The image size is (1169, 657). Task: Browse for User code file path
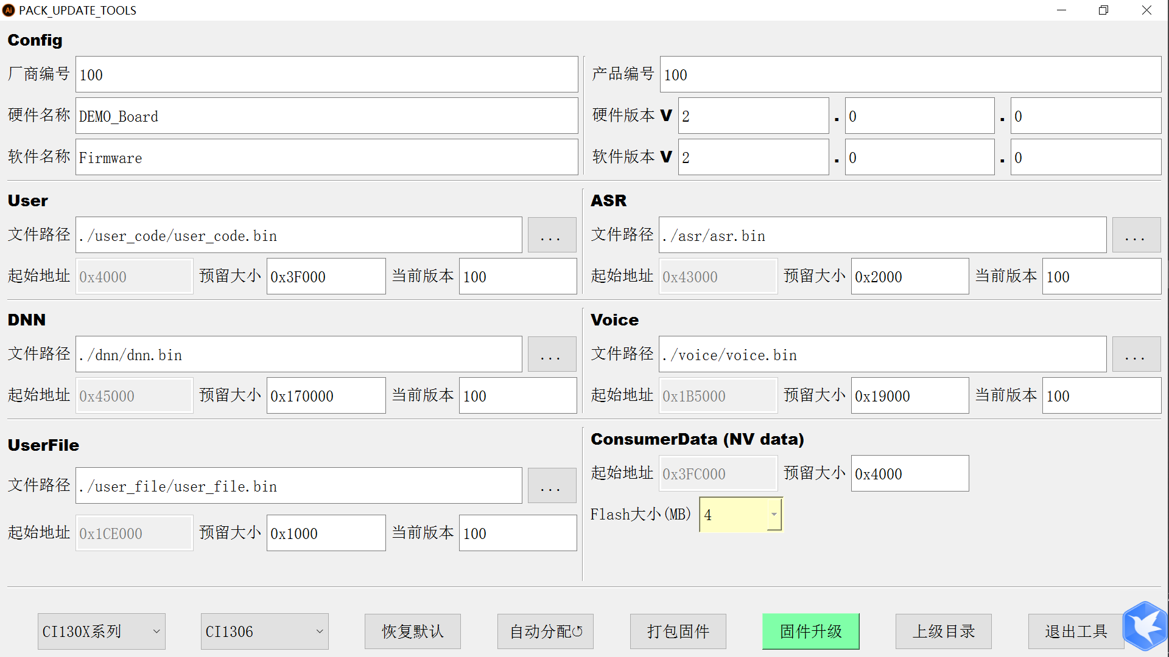[x=551, y=235]
